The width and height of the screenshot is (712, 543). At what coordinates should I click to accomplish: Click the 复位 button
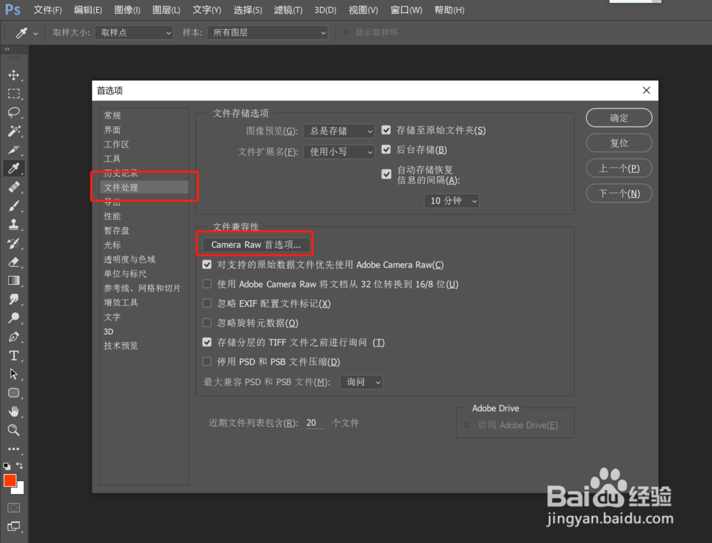619,143
